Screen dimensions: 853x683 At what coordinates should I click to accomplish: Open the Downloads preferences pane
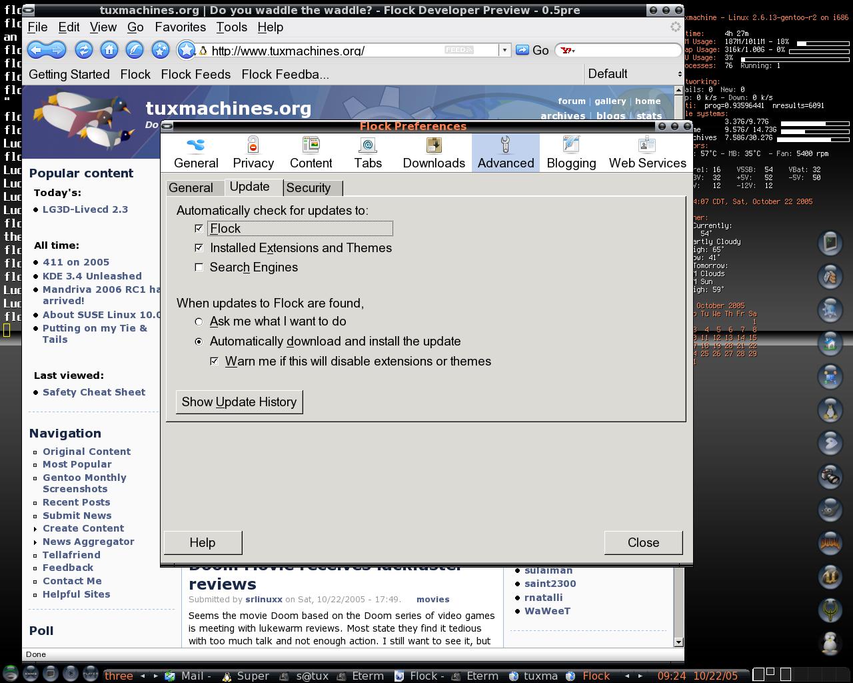pyautogui.click(x=434, y=153)
